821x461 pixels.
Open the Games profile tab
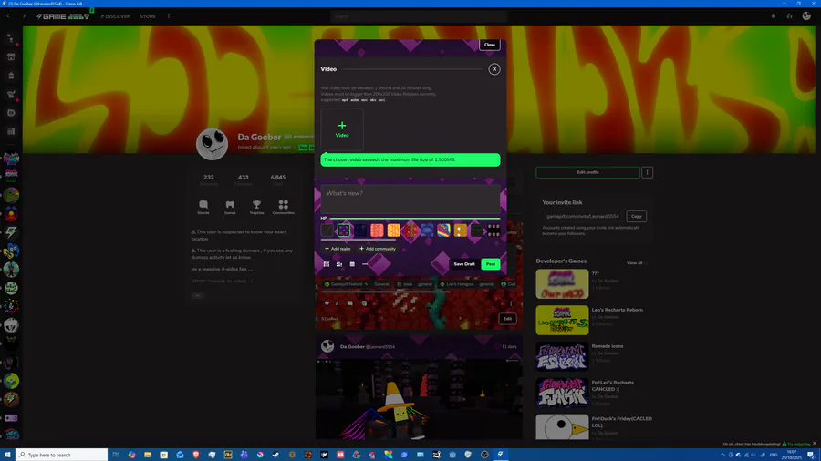click(x=230, y=207)
